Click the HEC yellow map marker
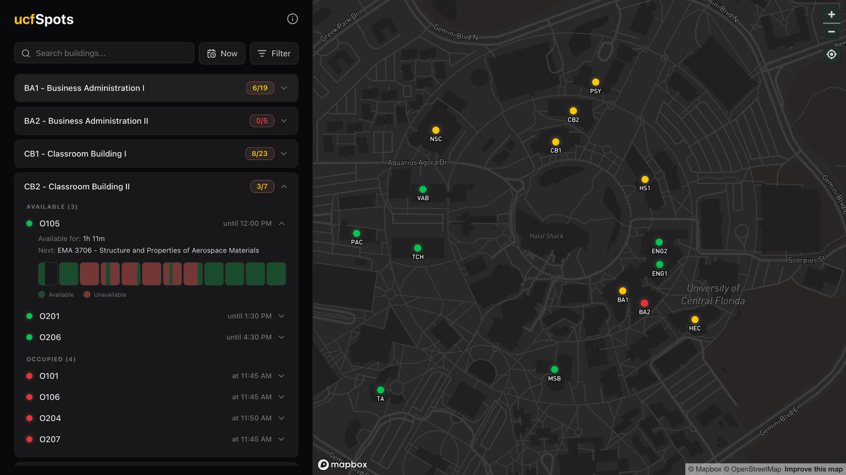 (x=695, y=320)
